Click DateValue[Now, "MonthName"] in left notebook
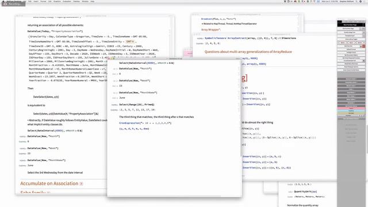368x207 pixels. pyautogui.click(x=47, y=160)
